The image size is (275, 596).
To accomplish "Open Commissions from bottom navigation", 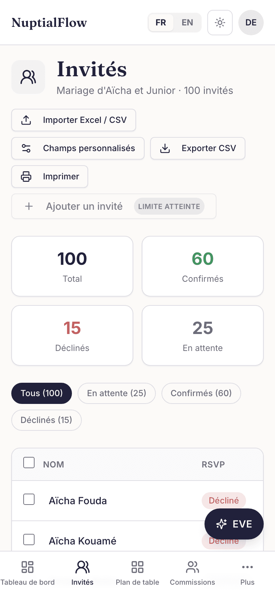I will [192, 573].
